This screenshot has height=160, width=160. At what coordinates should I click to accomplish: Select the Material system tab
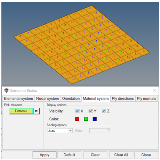pos(96,99)
